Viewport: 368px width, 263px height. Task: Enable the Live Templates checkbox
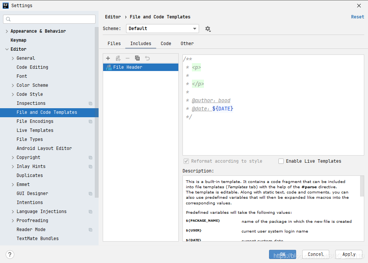coord(281,161)
